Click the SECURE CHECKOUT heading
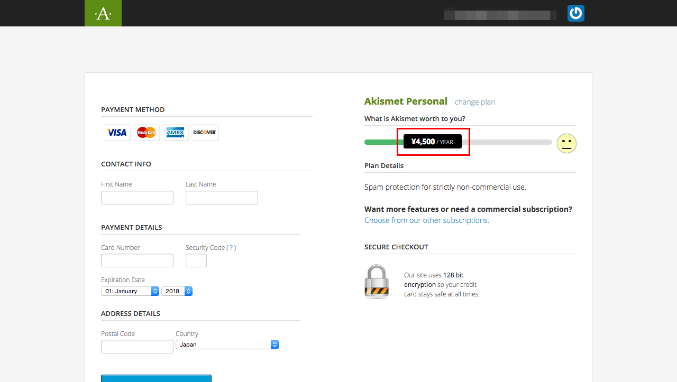The image size is (677, 382). tap(396, 247)
